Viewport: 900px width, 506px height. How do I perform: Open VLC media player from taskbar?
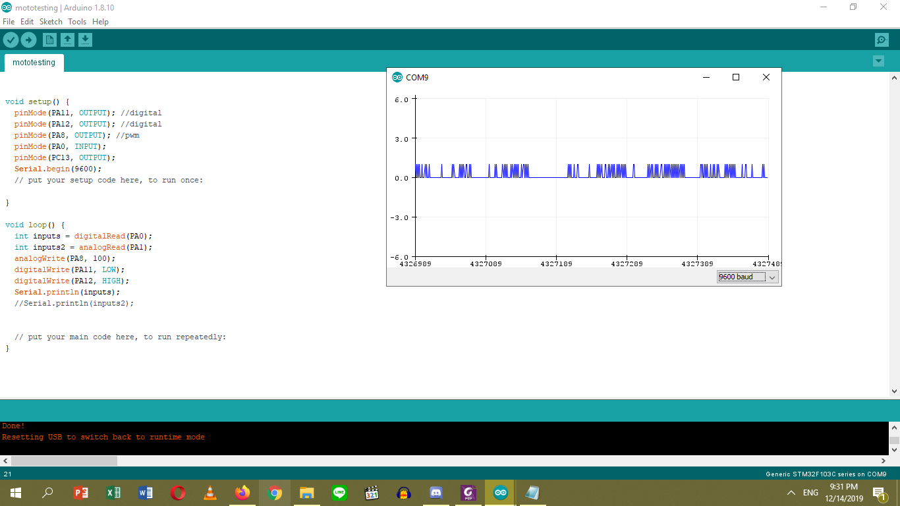coord(210,493)
